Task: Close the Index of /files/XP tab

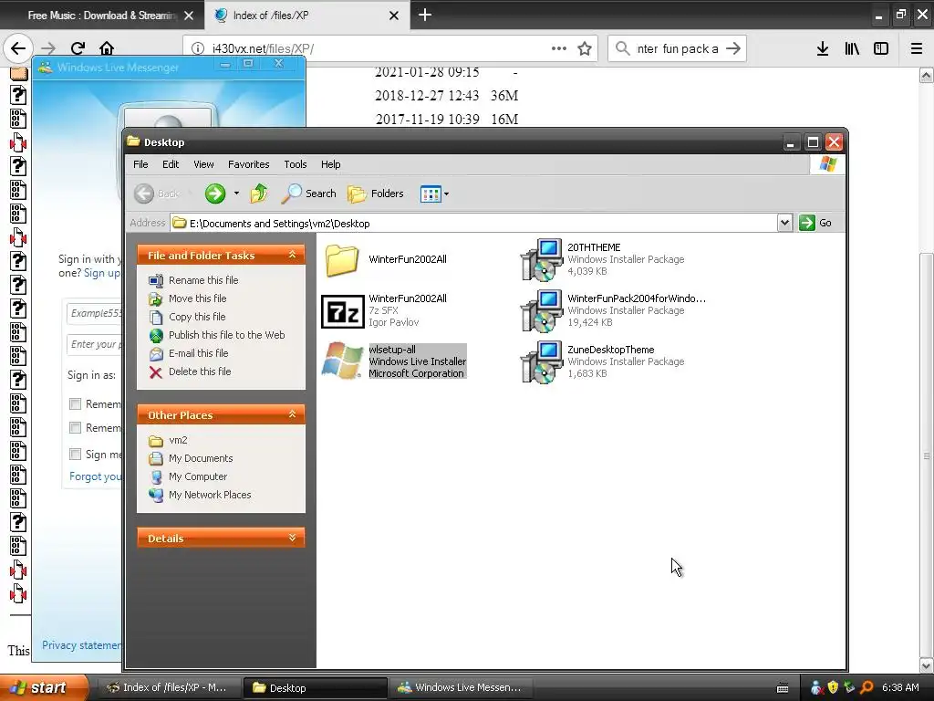Action: point(394,16)
